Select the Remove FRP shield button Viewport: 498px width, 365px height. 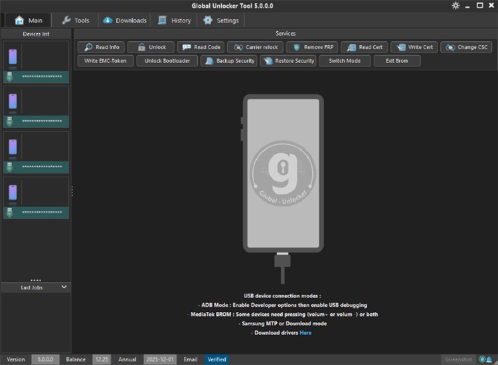click(x=311, y=47)
